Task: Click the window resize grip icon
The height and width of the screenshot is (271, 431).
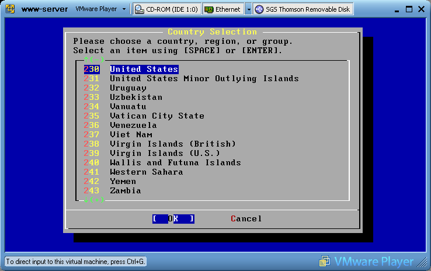Action: [x=422, y=262]
